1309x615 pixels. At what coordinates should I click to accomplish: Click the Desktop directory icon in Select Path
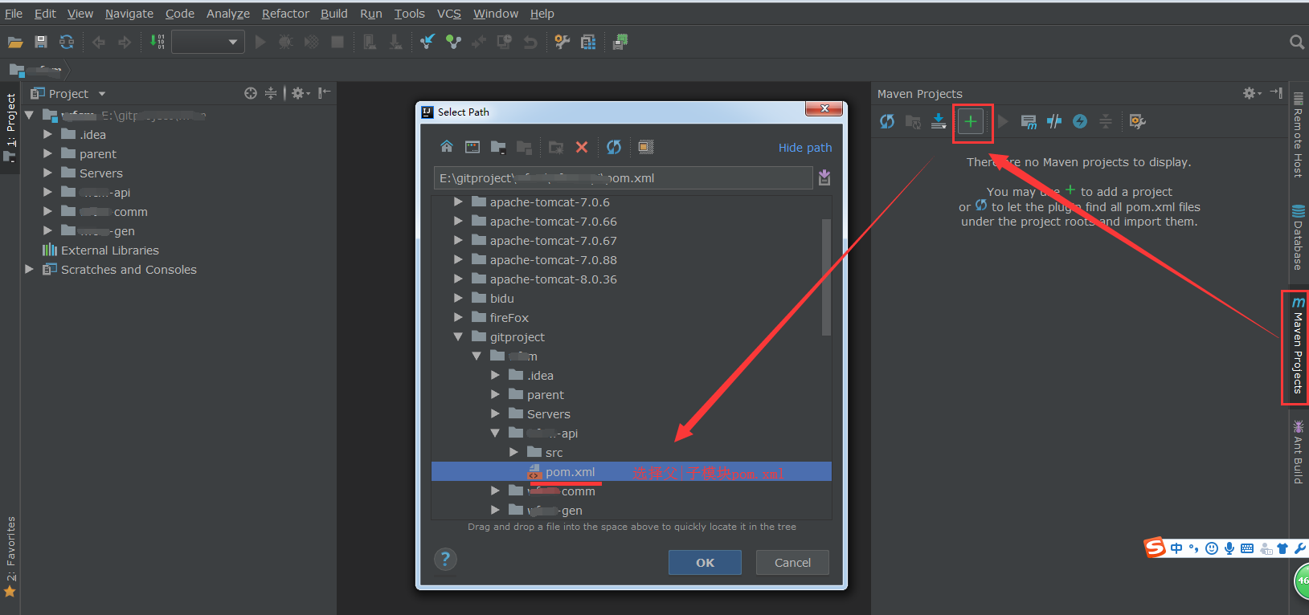[472, 147]
